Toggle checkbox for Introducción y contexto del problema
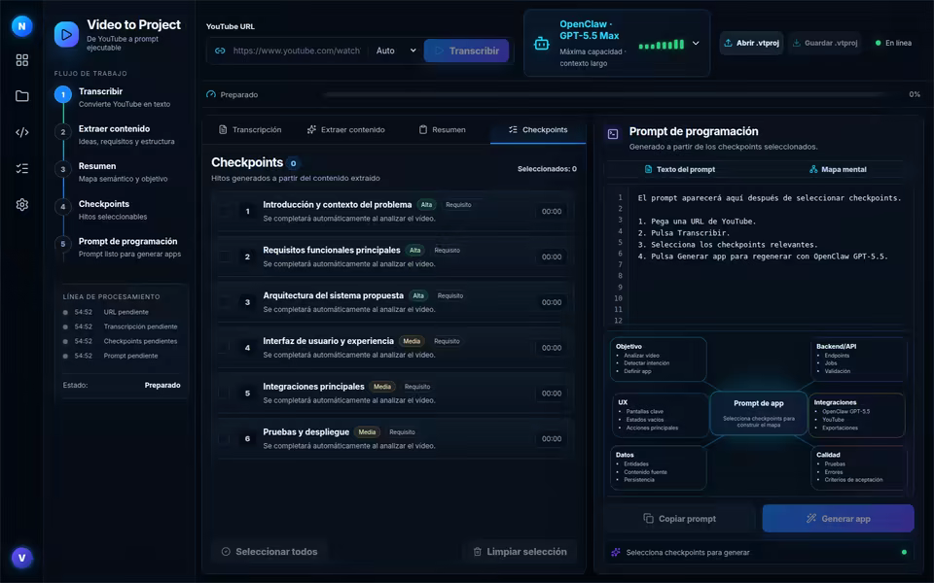This screenshot has height=583, width=934. 224,211
